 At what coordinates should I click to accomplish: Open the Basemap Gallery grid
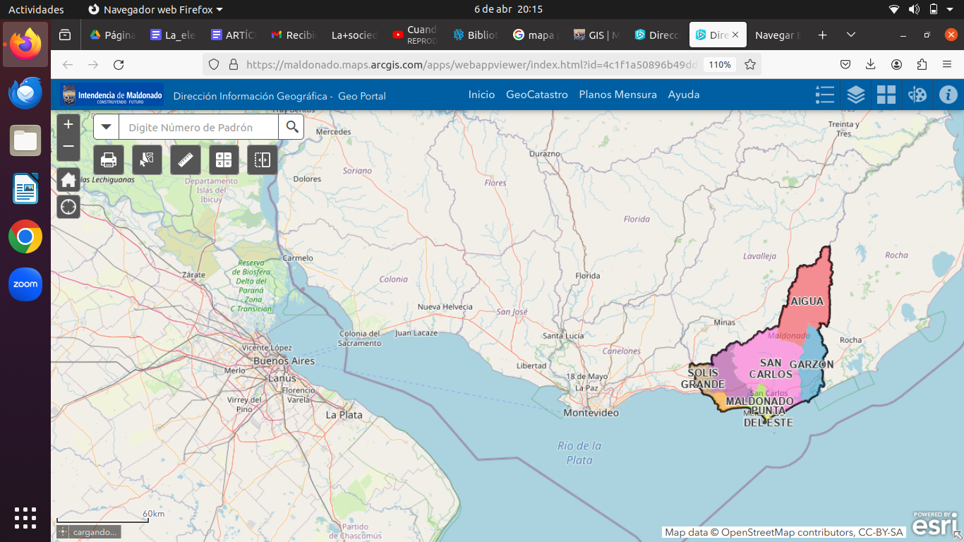click(x=886, y=95)
